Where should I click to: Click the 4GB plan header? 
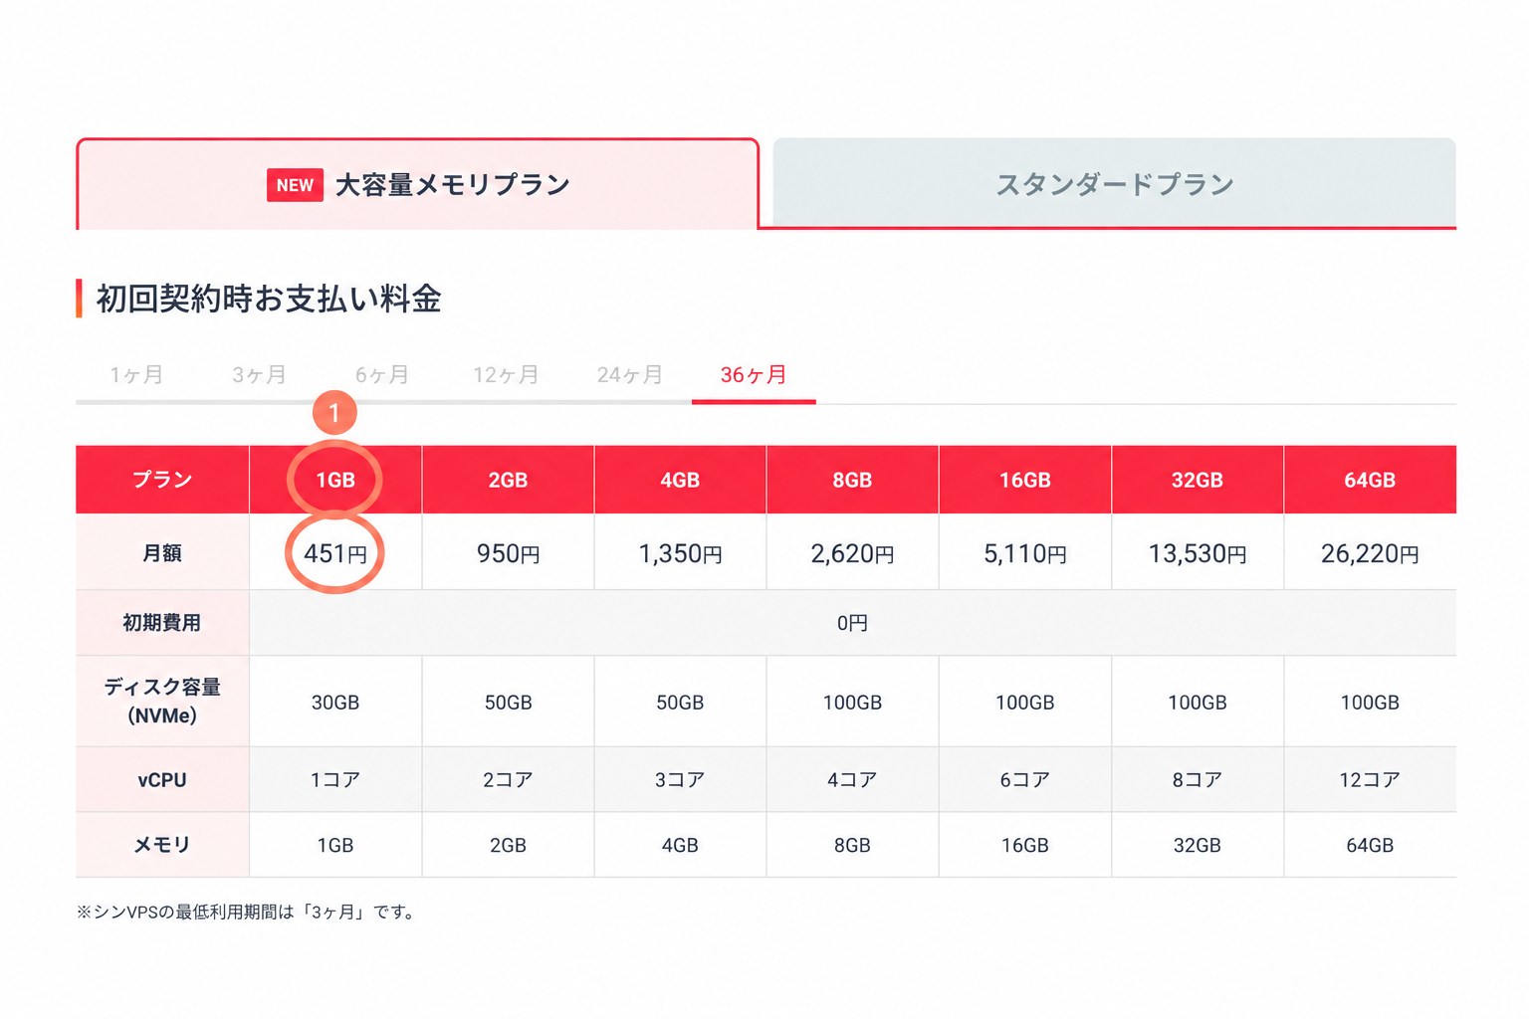680,480
